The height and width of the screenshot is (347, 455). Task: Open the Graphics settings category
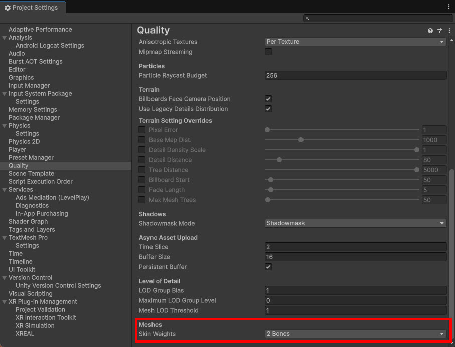click(21, 77)
